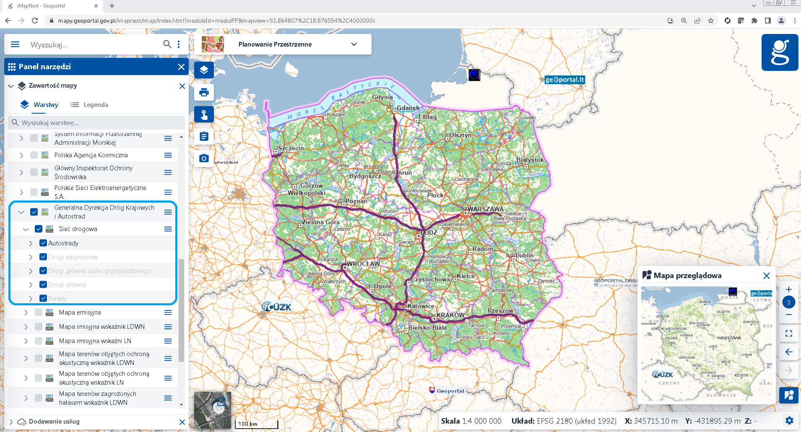Expand the Polska Agencja Kosmiczna group
801x432 pixels.
pyautogui.click(x=21, y=155)
